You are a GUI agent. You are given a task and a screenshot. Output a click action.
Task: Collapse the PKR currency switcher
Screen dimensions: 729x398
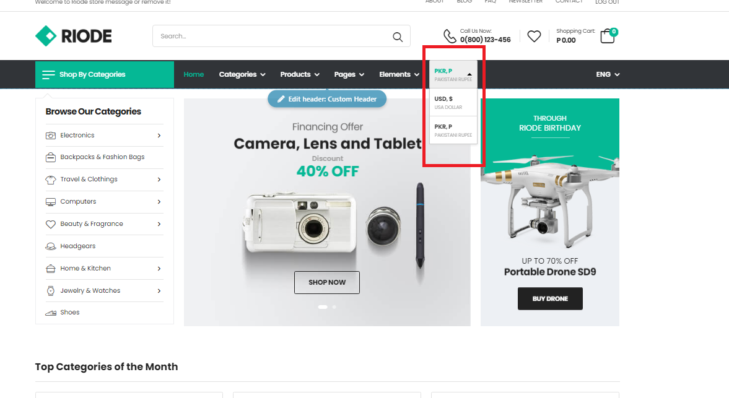tap(453, 74)
